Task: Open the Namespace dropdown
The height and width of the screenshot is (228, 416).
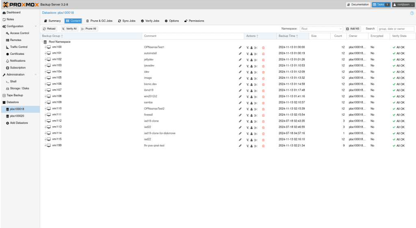Action: (x=340, y=29)
